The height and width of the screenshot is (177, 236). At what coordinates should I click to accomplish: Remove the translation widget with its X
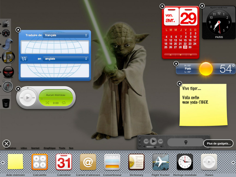(x=18, y=30)
